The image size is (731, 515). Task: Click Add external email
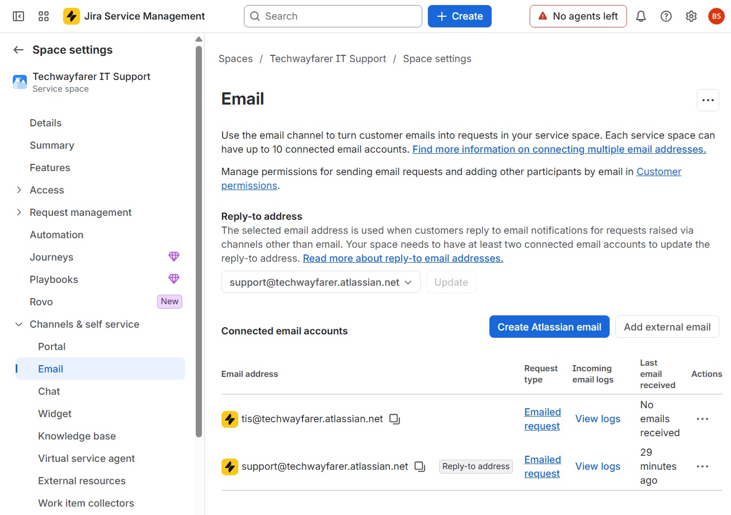click(x=667, y=327)
